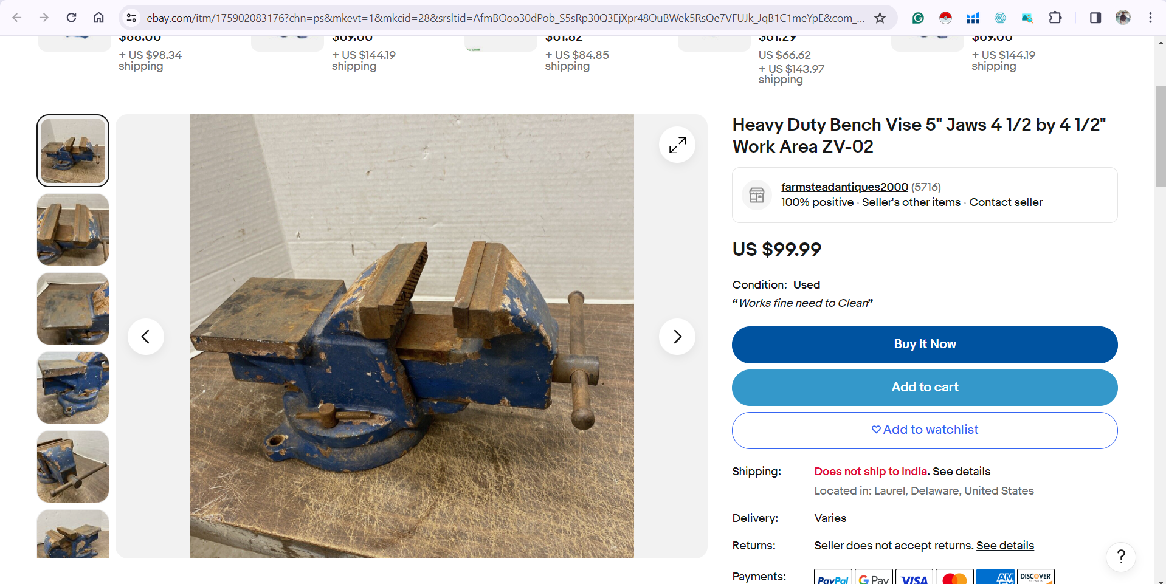Screen dimensions: 1166x584
Task: Open the help question mark button
Action: point(1121,557)
